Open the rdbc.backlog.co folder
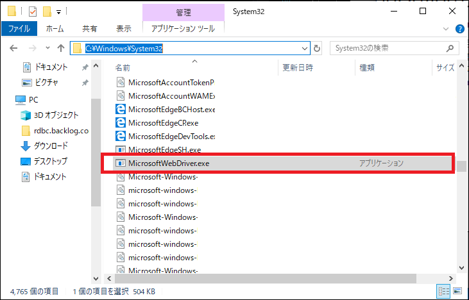The image size is (469, 300). tap(56, 131)
